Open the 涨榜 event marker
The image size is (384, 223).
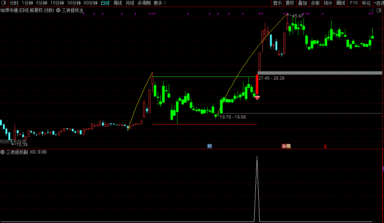286,146
